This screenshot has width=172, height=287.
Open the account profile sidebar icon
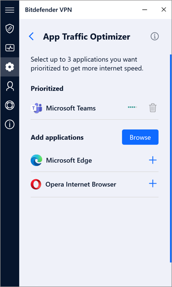[x=10, y=86]
